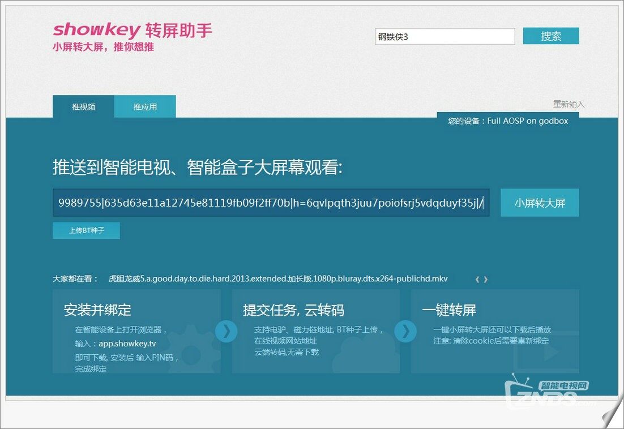Show next trending item with right arrow
624x429 pixels.
(x=486, y=280)
